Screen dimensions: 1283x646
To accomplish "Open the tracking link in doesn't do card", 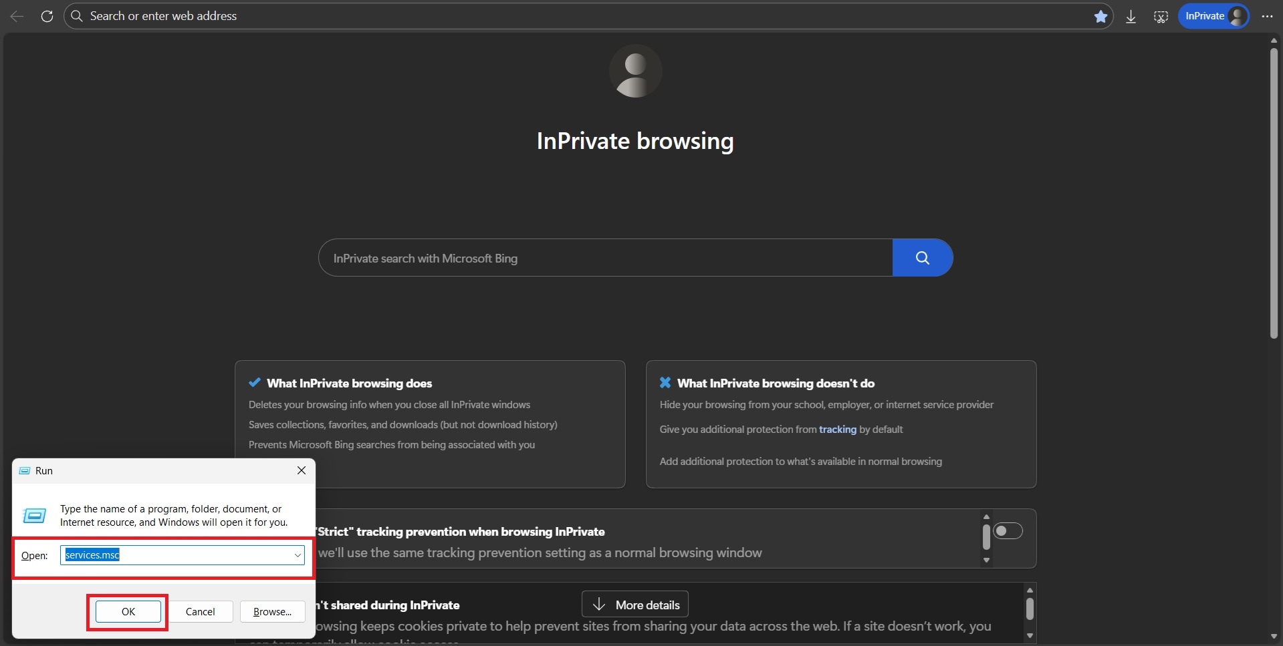I will pos(837,430).
